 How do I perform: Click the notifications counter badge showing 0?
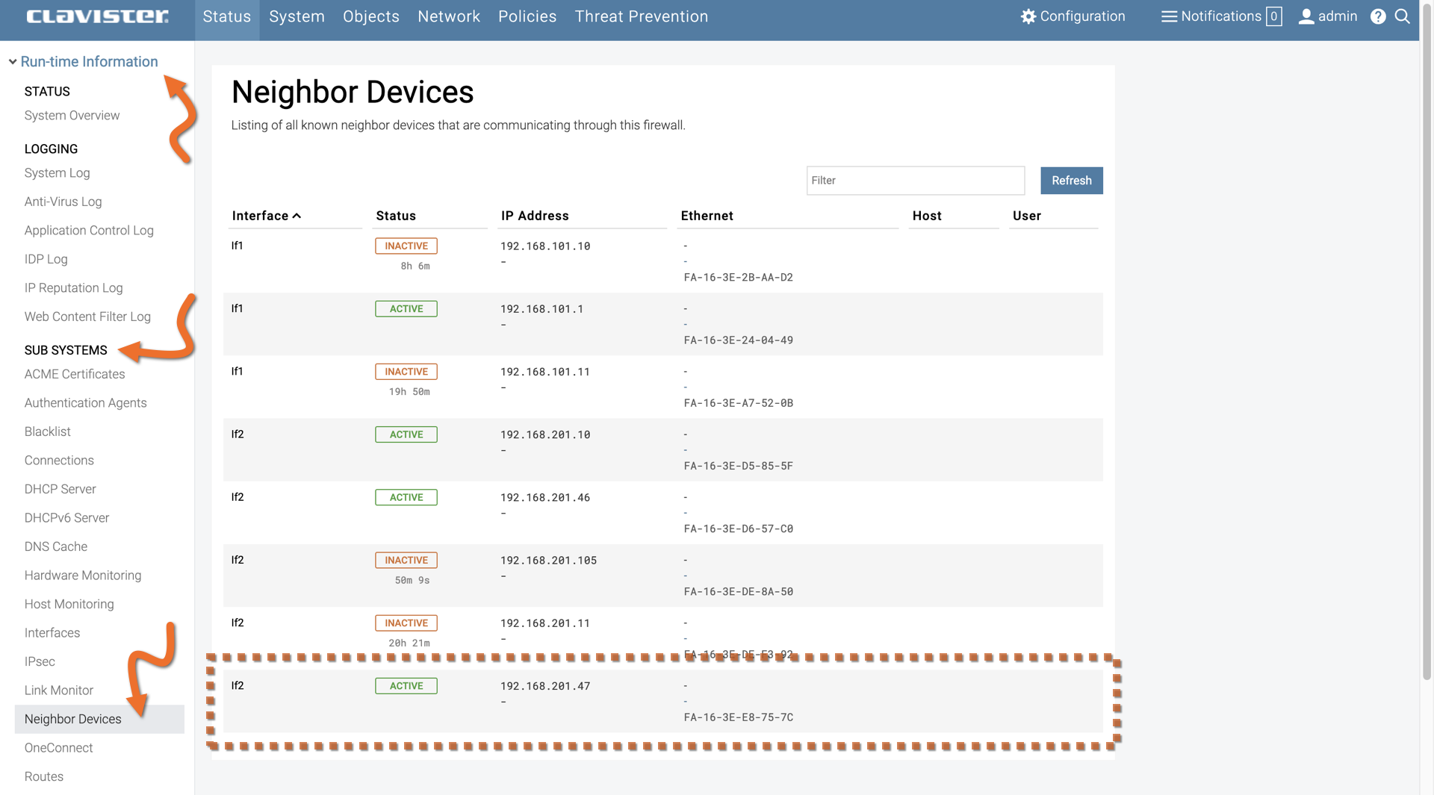(1273, 16)
